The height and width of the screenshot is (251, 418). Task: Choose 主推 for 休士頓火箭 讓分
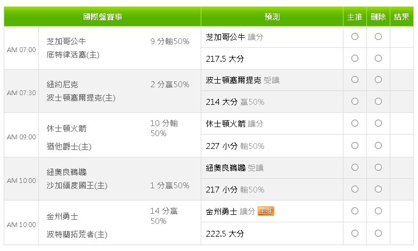click(x=355, y=123)
